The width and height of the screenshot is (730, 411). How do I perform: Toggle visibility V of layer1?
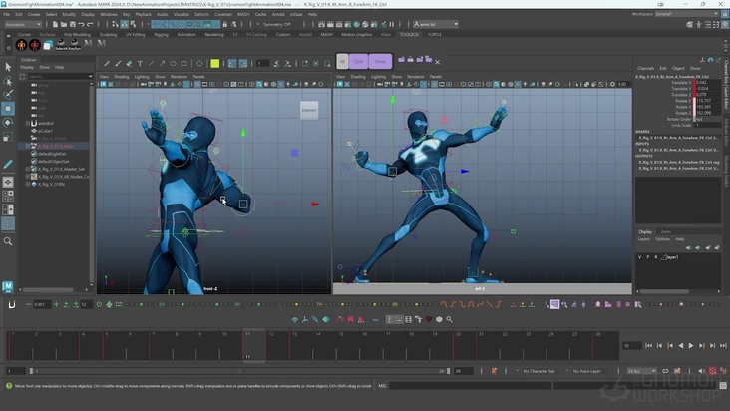pos(640,257)
